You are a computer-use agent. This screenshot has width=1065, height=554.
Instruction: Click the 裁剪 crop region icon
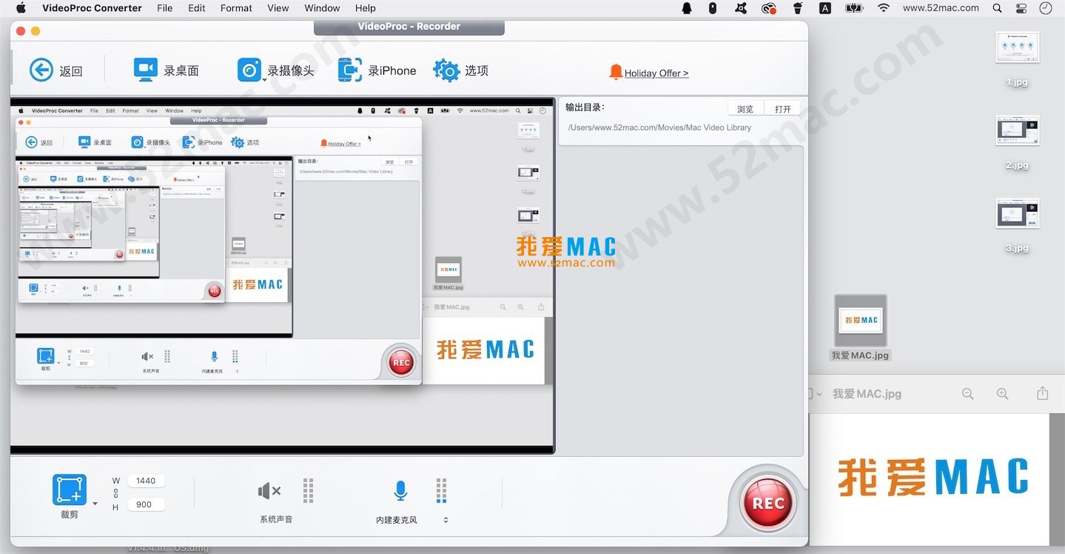(x=69, y=490)
